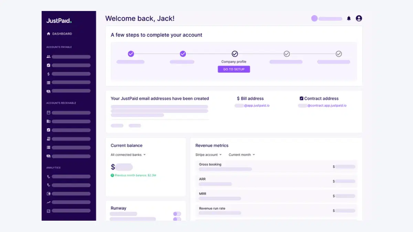Click the GO TO SETUP button

coord(234,69)
